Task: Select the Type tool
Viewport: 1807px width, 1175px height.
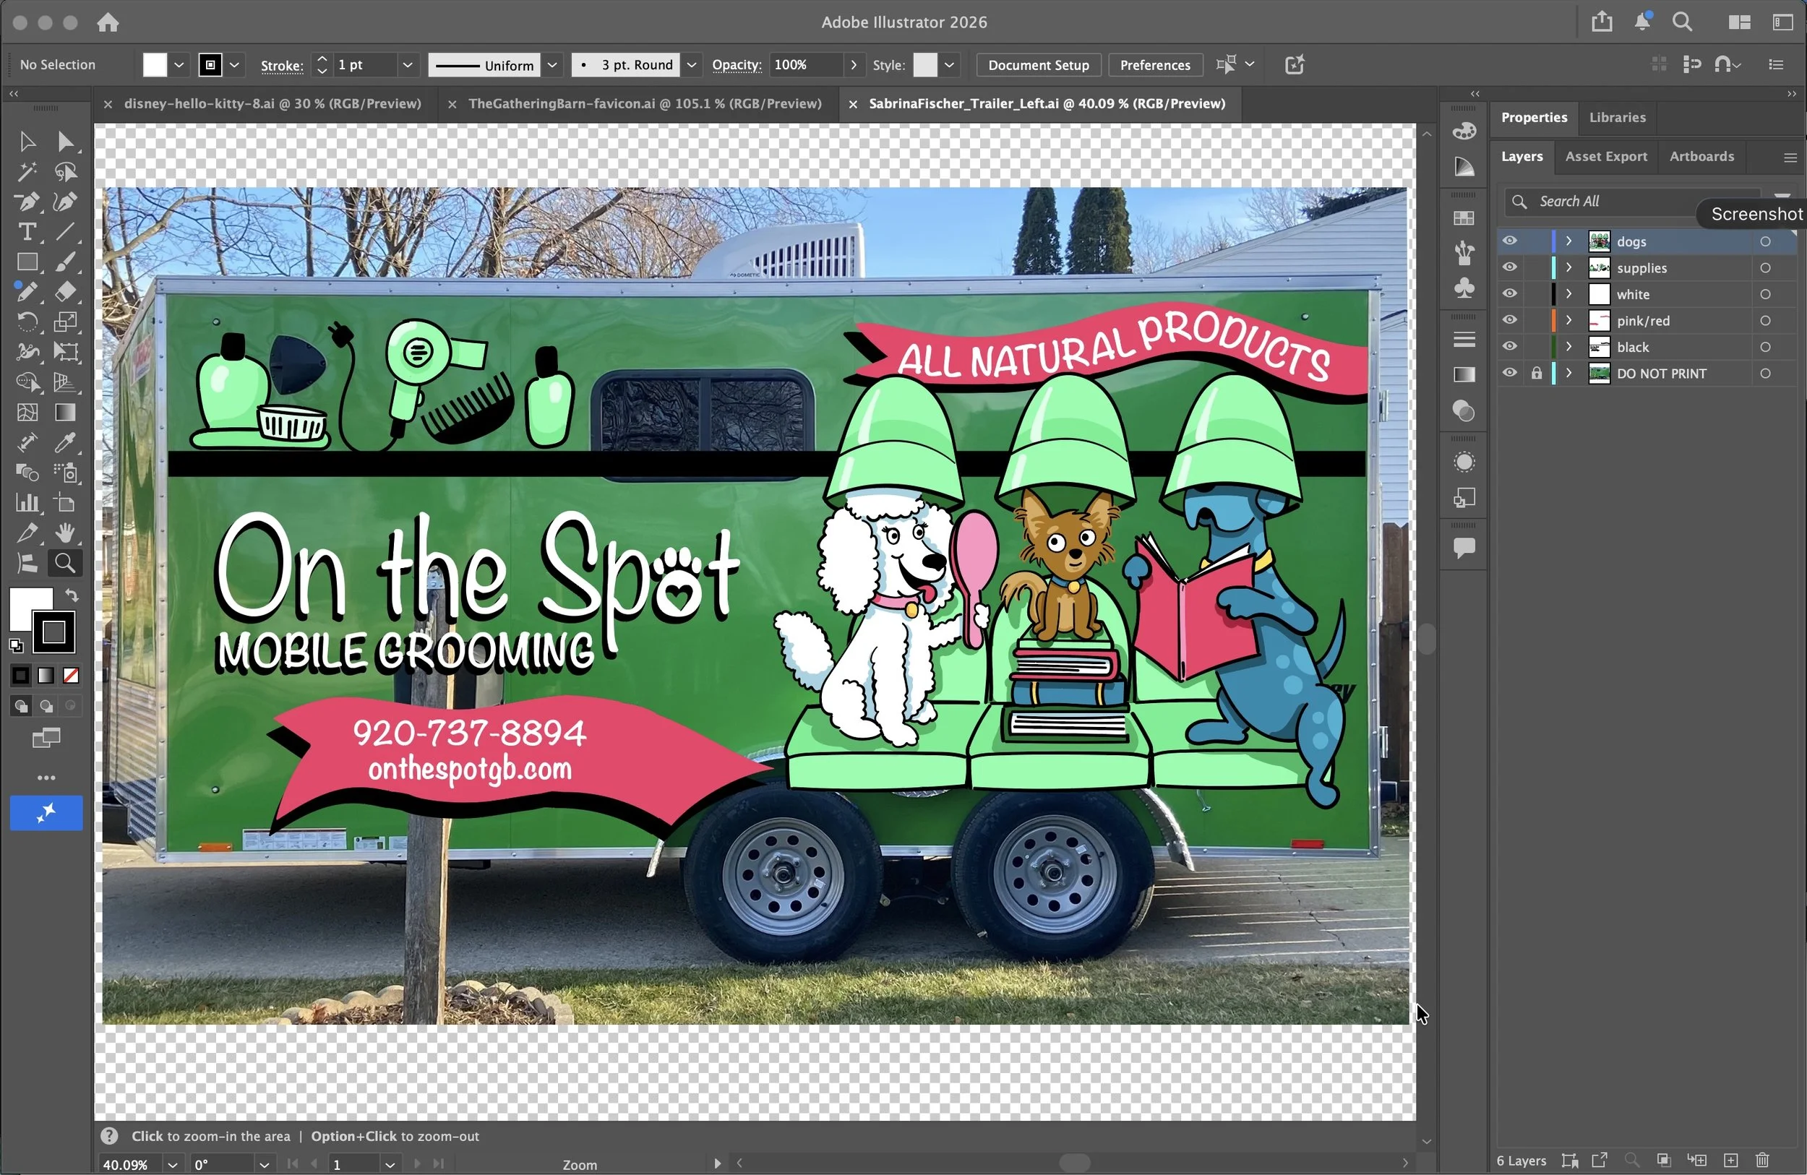Action: 27,231
